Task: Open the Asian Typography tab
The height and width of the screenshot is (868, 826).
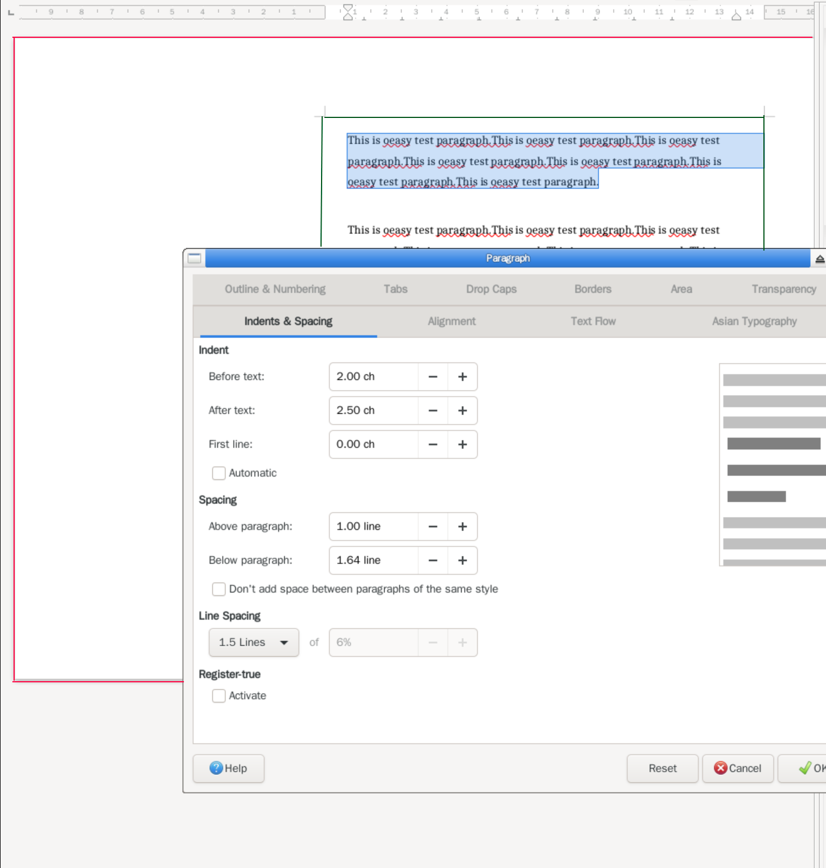Action: point(754,321)
